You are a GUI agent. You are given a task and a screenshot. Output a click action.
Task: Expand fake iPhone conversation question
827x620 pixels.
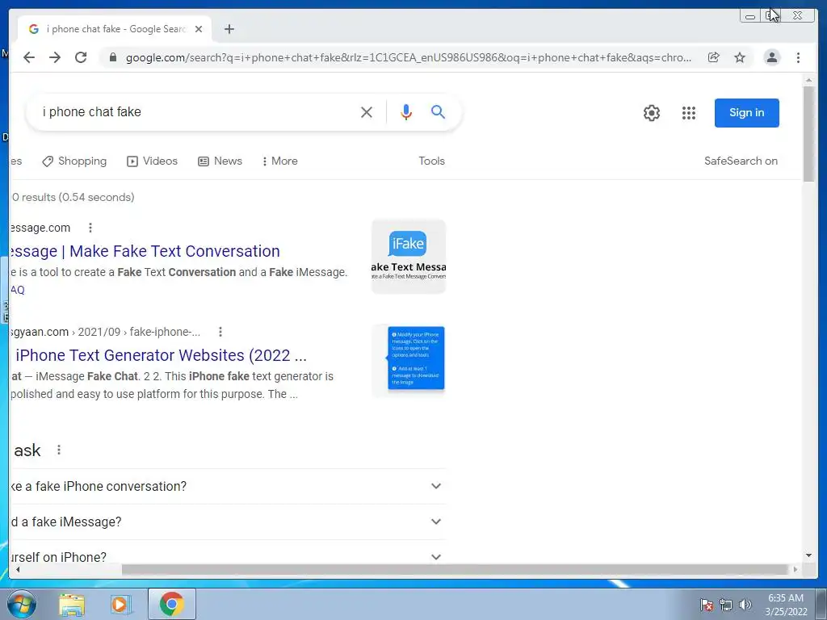pyautogui.click(x=228, y=486)
